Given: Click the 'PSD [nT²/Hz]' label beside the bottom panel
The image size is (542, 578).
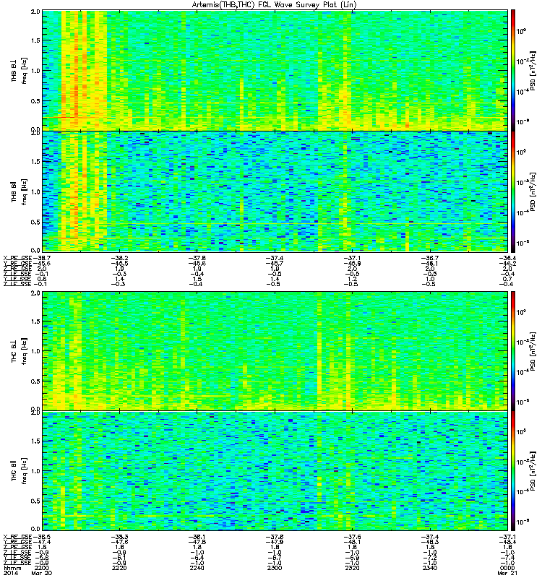Looking at the screenshot, I should coord(533,471).
